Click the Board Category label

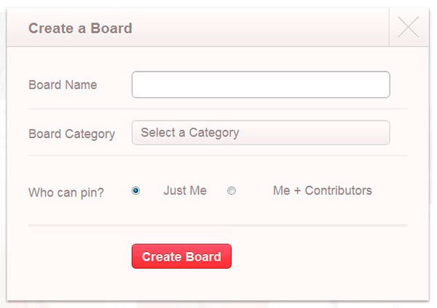tap(71, 134)
